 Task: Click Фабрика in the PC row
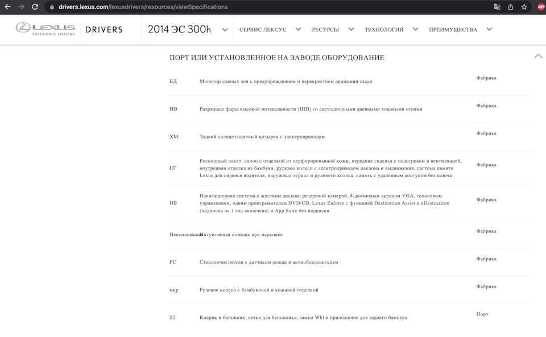pyautogui.click(x=486, y=259)
